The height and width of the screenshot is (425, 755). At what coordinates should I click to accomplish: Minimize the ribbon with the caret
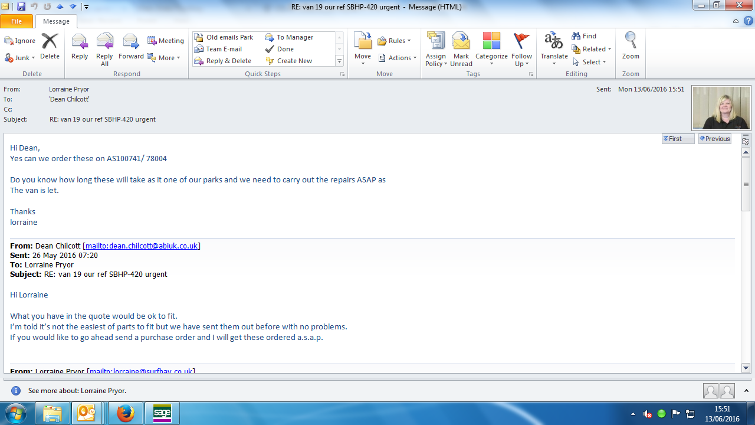(736, 21)
